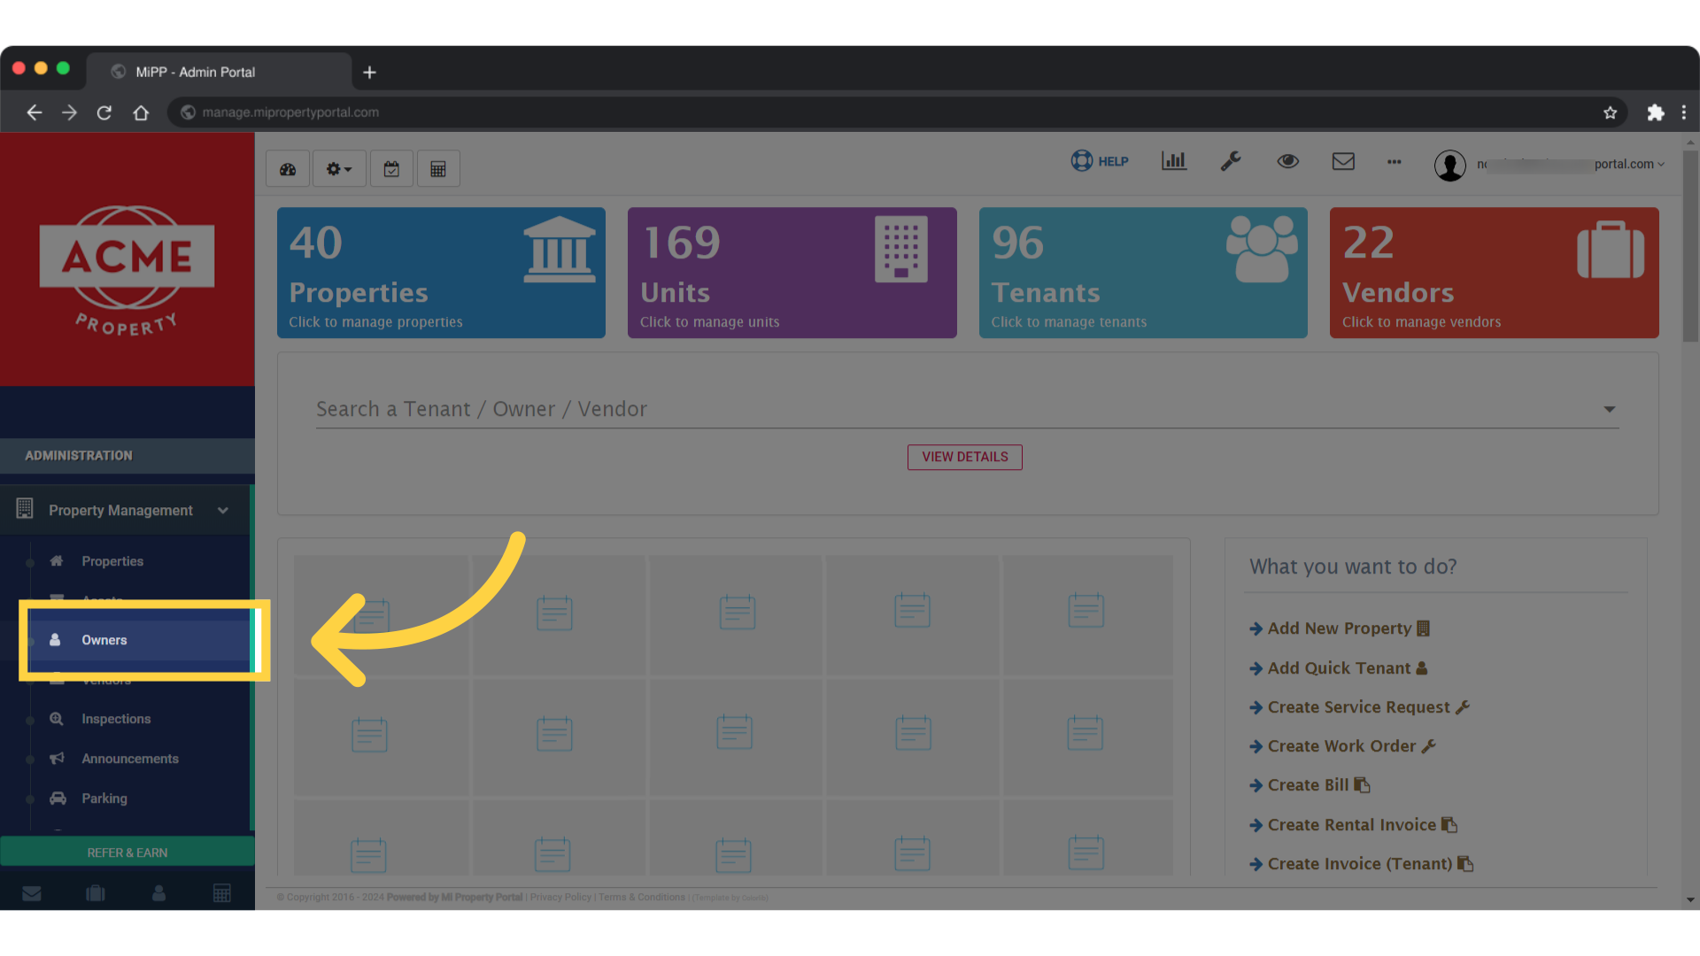Image resolution: width=1700 pixels, height=956 pixels.
Task: Click the Search a Tenant / Owner / Vendor field
Action: pyautogui.click(x=967, y=409)
